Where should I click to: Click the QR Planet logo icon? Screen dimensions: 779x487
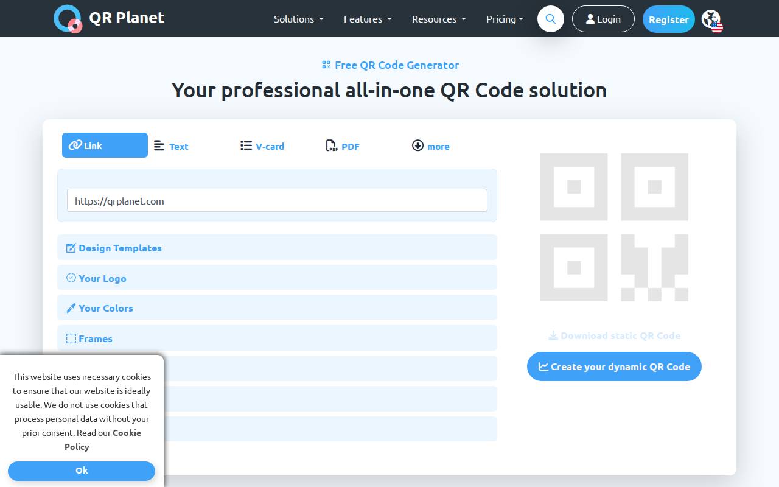68,19
